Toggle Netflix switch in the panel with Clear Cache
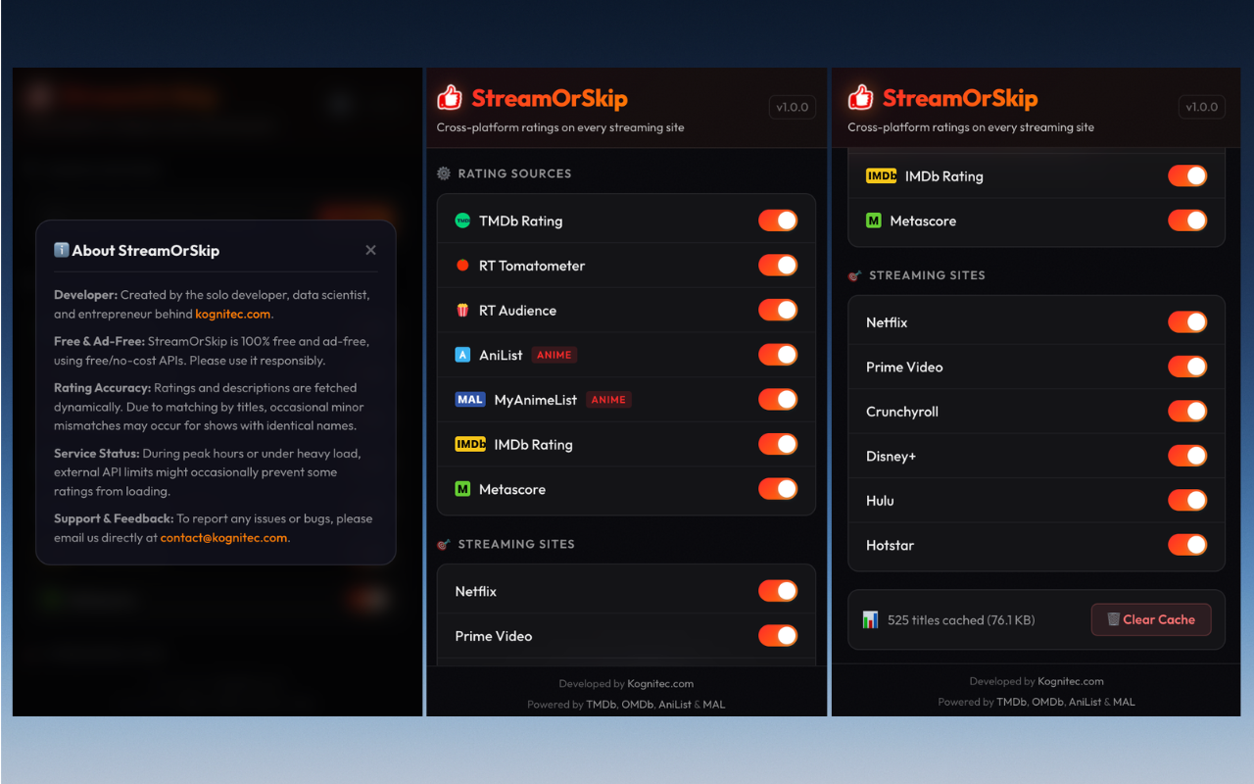The image size is (1254, 784). (1187, 322)
